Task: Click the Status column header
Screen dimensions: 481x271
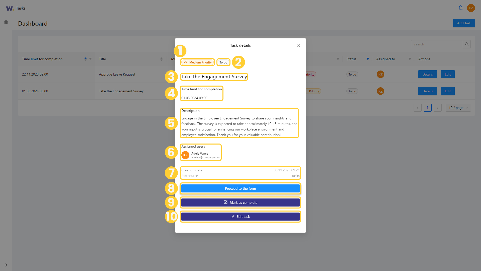Action: pos(351,59)
